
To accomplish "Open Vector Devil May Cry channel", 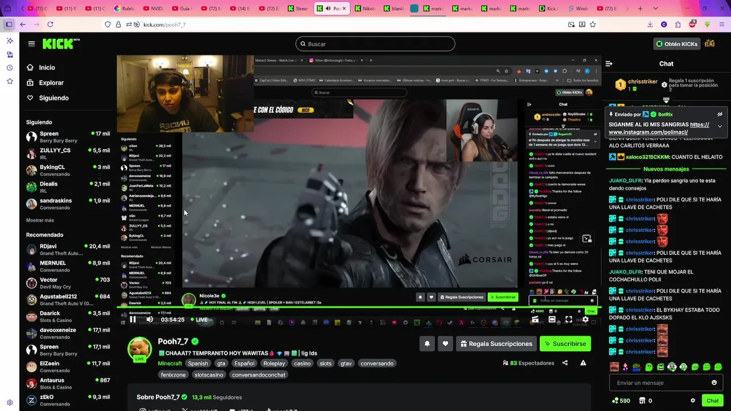I will [x=67, y=283].
